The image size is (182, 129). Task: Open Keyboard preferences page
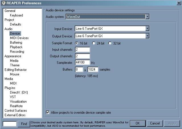[16, 15]
